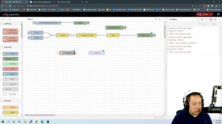Open the sidebar tab list dropdown arrow

pyautogui.click(x=220, y=19)
